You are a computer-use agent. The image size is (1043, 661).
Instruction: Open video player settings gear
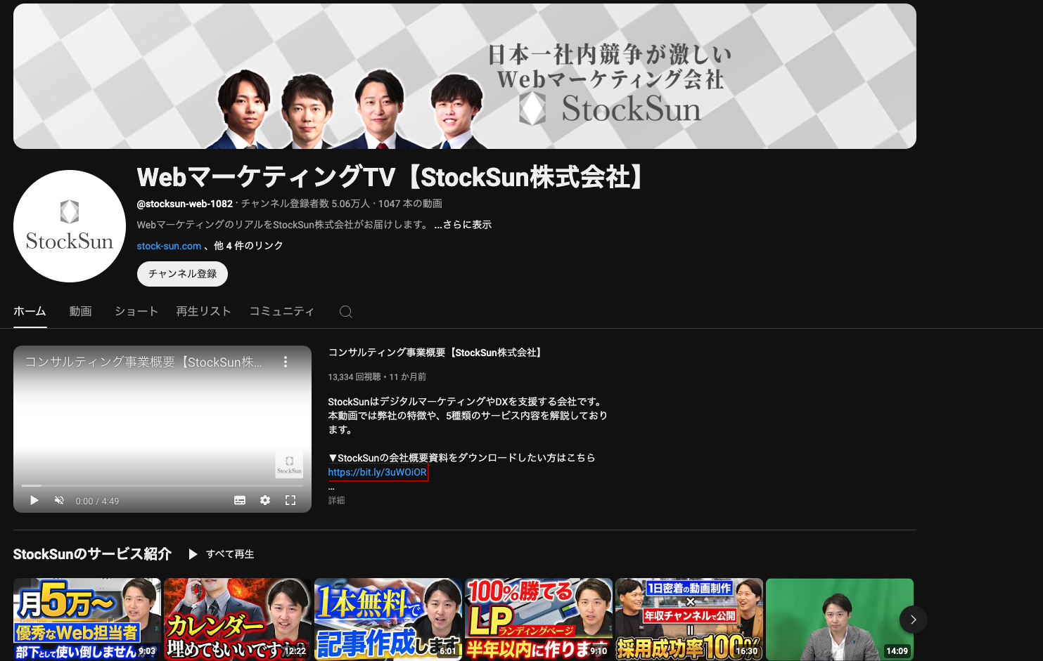coord(265,501)
